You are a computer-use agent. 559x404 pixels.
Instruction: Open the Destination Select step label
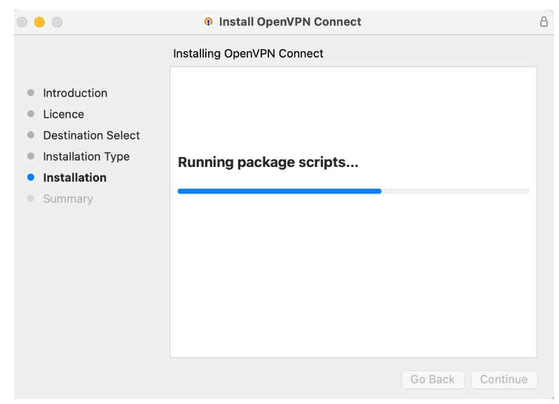click(x=91, y=135)
